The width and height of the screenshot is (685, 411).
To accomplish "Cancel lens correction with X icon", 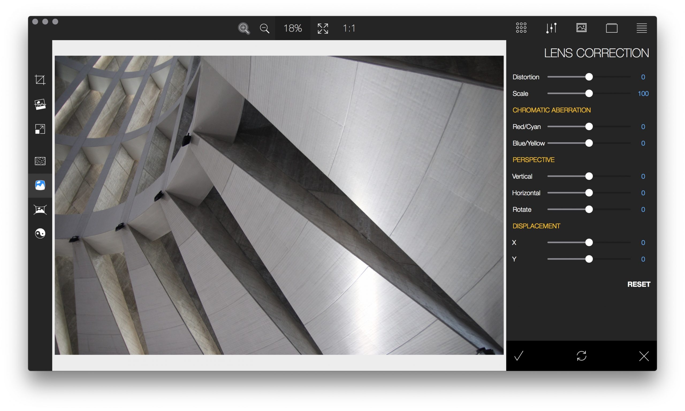I will point(644,356).
